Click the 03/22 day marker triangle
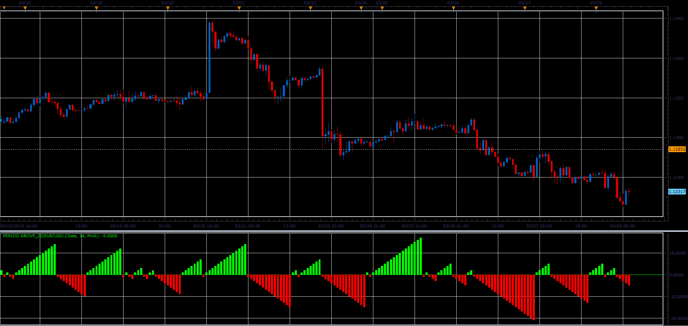This screenshot has height=326, width=688. [x=310, y=8]
